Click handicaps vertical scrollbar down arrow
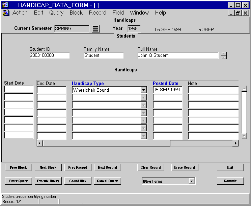 tap(244, 136)
